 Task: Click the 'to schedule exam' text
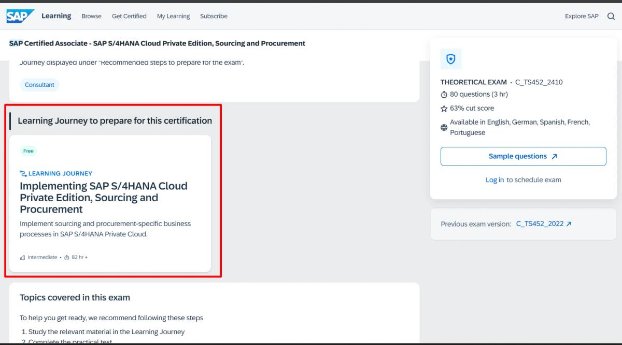pos(533,180)
